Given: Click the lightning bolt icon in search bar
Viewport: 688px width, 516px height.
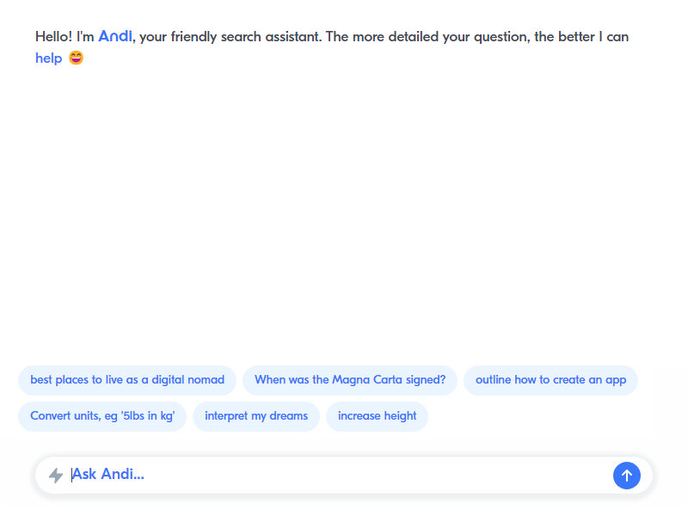Looking at the screenshot, I should 56,476.
